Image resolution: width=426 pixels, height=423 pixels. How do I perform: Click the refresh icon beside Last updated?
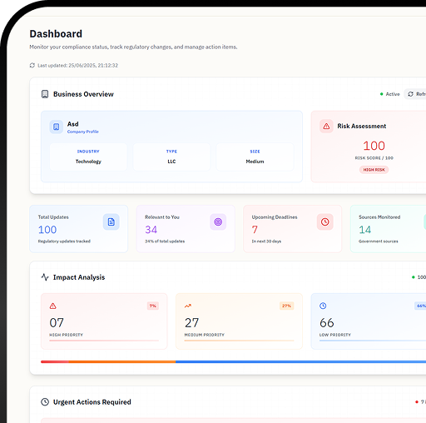click(32, 65)
